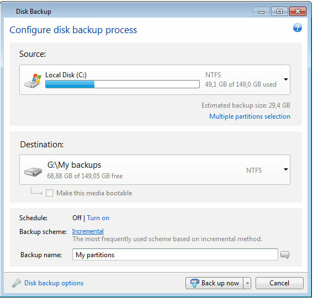Image resolution: width=313 pixels, height=298 pixels.
Task: Click the wrench icon beside Disk backup options
Action: point(17,283)
